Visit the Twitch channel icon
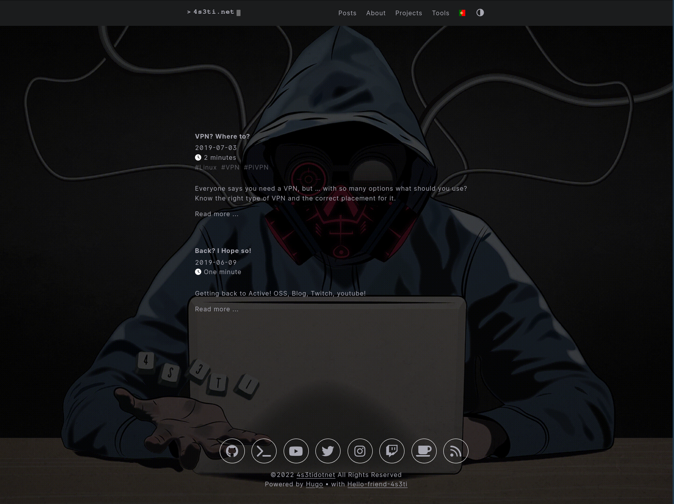 click(x=392, y=451)
